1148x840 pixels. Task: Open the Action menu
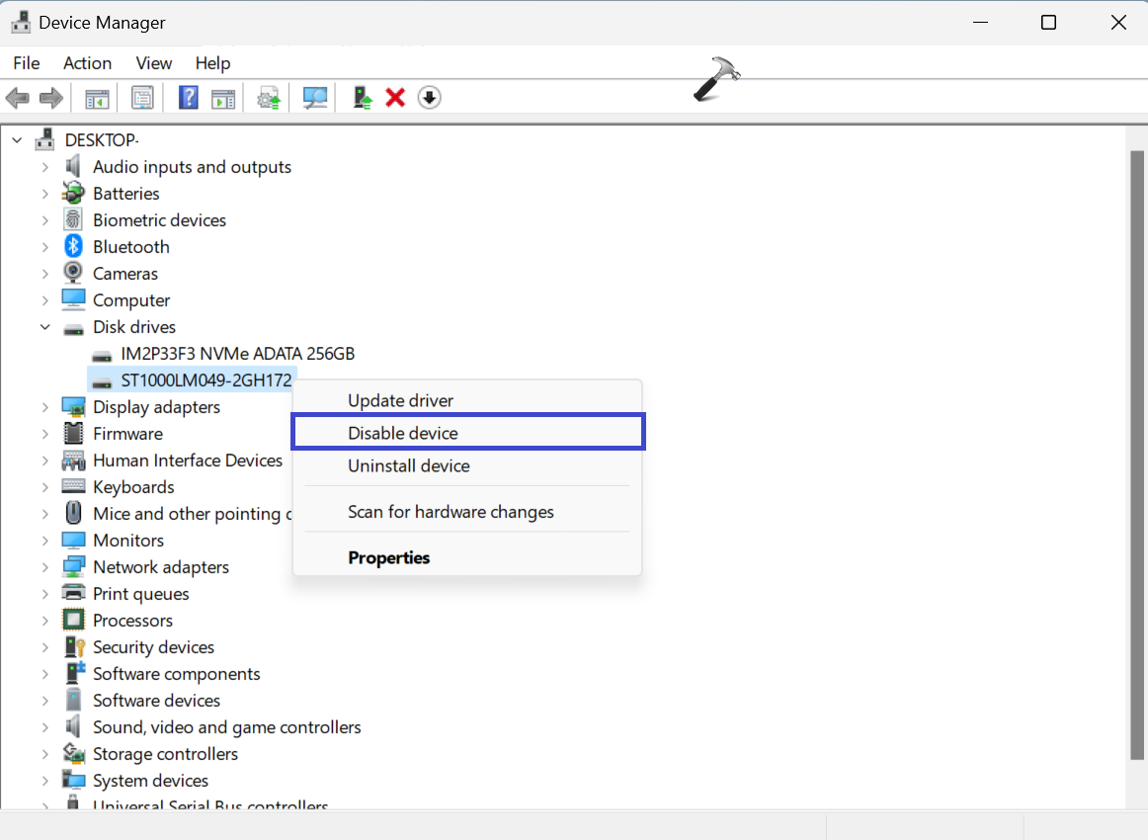point(87,63)
